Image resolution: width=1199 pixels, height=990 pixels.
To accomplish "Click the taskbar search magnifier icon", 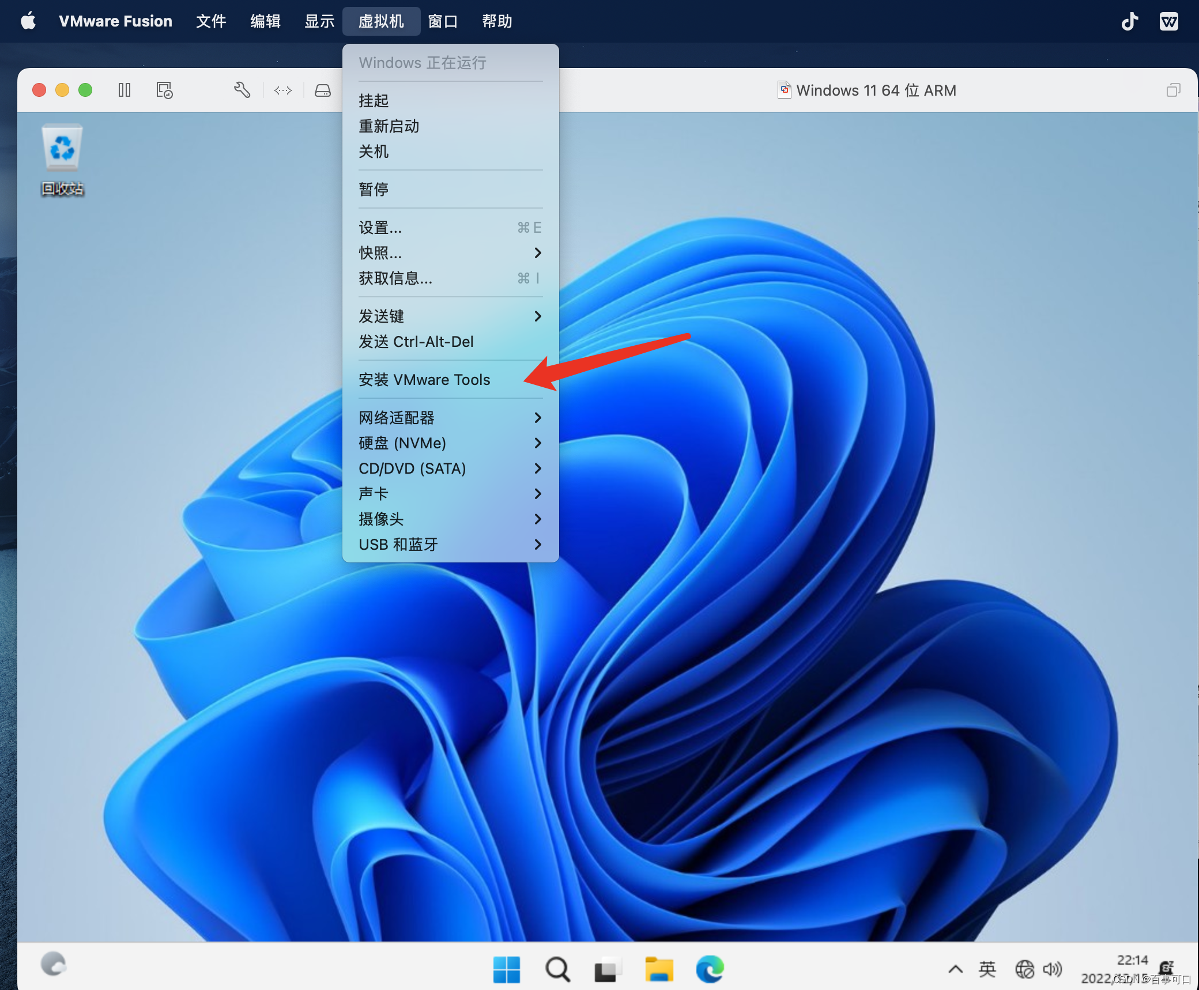I will pos(557,969).
